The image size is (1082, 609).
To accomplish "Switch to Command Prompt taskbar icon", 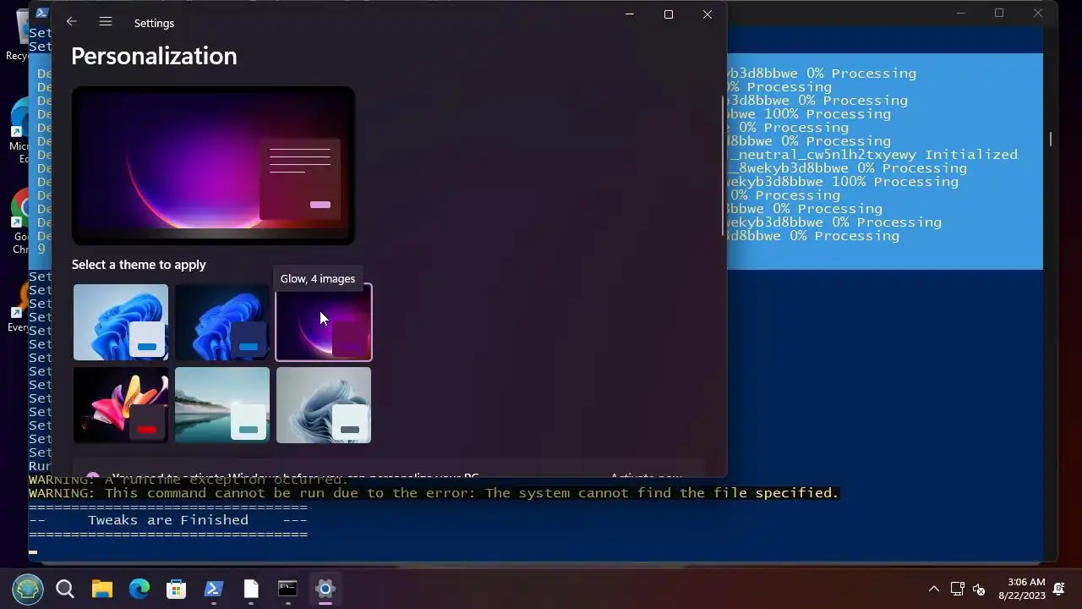I will (x=287, y=589).
